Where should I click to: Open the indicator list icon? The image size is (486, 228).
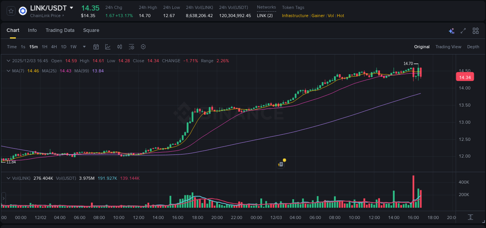(131, 47)
